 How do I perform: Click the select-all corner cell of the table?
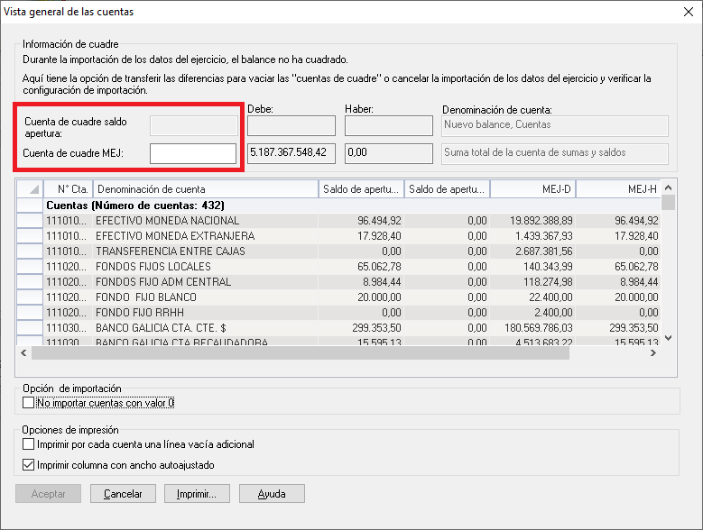(x=30, y=189)
